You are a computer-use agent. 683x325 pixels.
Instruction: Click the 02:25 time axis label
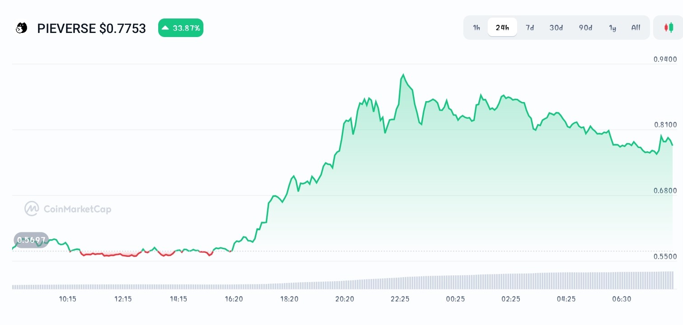[x=511, y=299]
